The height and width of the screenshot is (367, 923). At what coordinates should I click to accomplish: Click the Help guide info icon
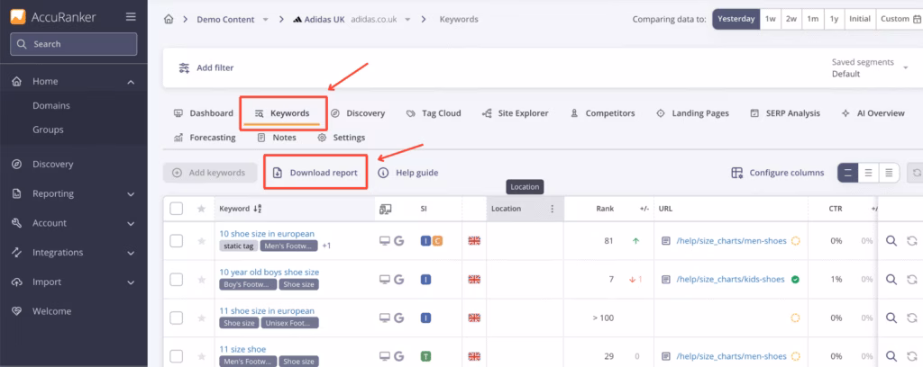(x=383, y=173)
